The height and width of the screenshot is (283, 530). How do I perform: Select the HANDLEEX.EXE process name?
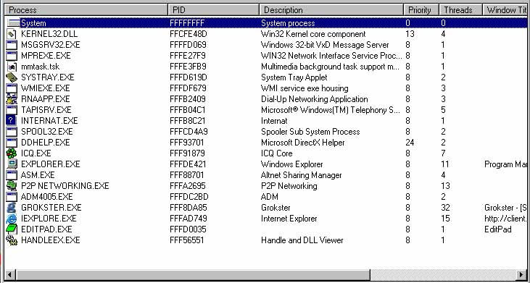(x=50, y=240)
